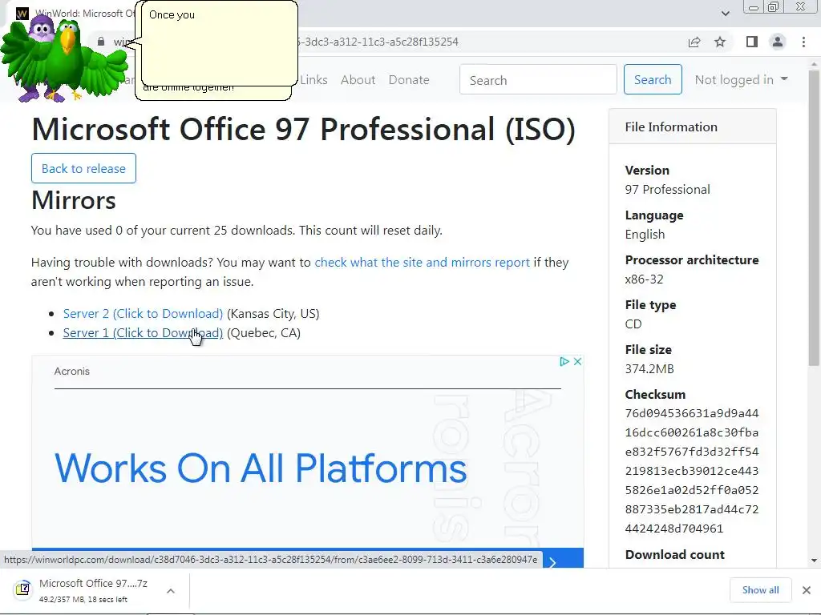Click the Mirrors heading
This screenshot has height=615, width=821.
coord(73,200)
